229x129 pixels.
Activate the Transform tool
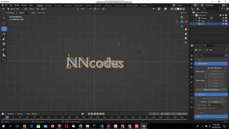[4, 44]
